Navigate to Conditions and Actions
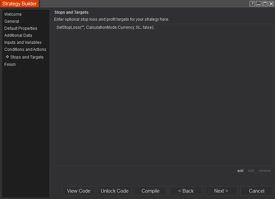Image resolution: width=275 pixels, height=199 pixels. click(25, 49)
